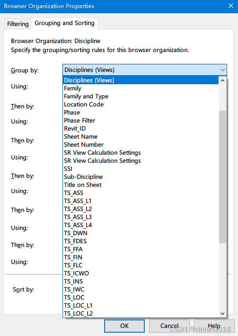
Task: Choose Phase in the dropdown list
Action: (x=141, y=113)
